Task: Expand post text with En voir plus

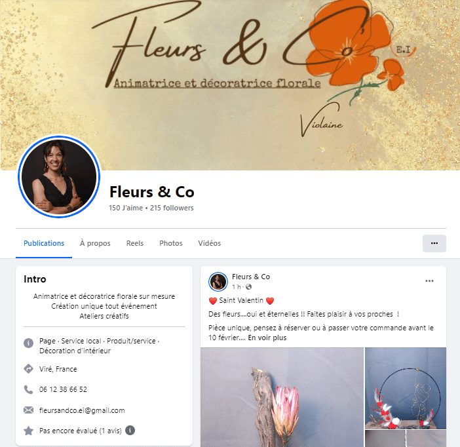Action: click(267, 338)
